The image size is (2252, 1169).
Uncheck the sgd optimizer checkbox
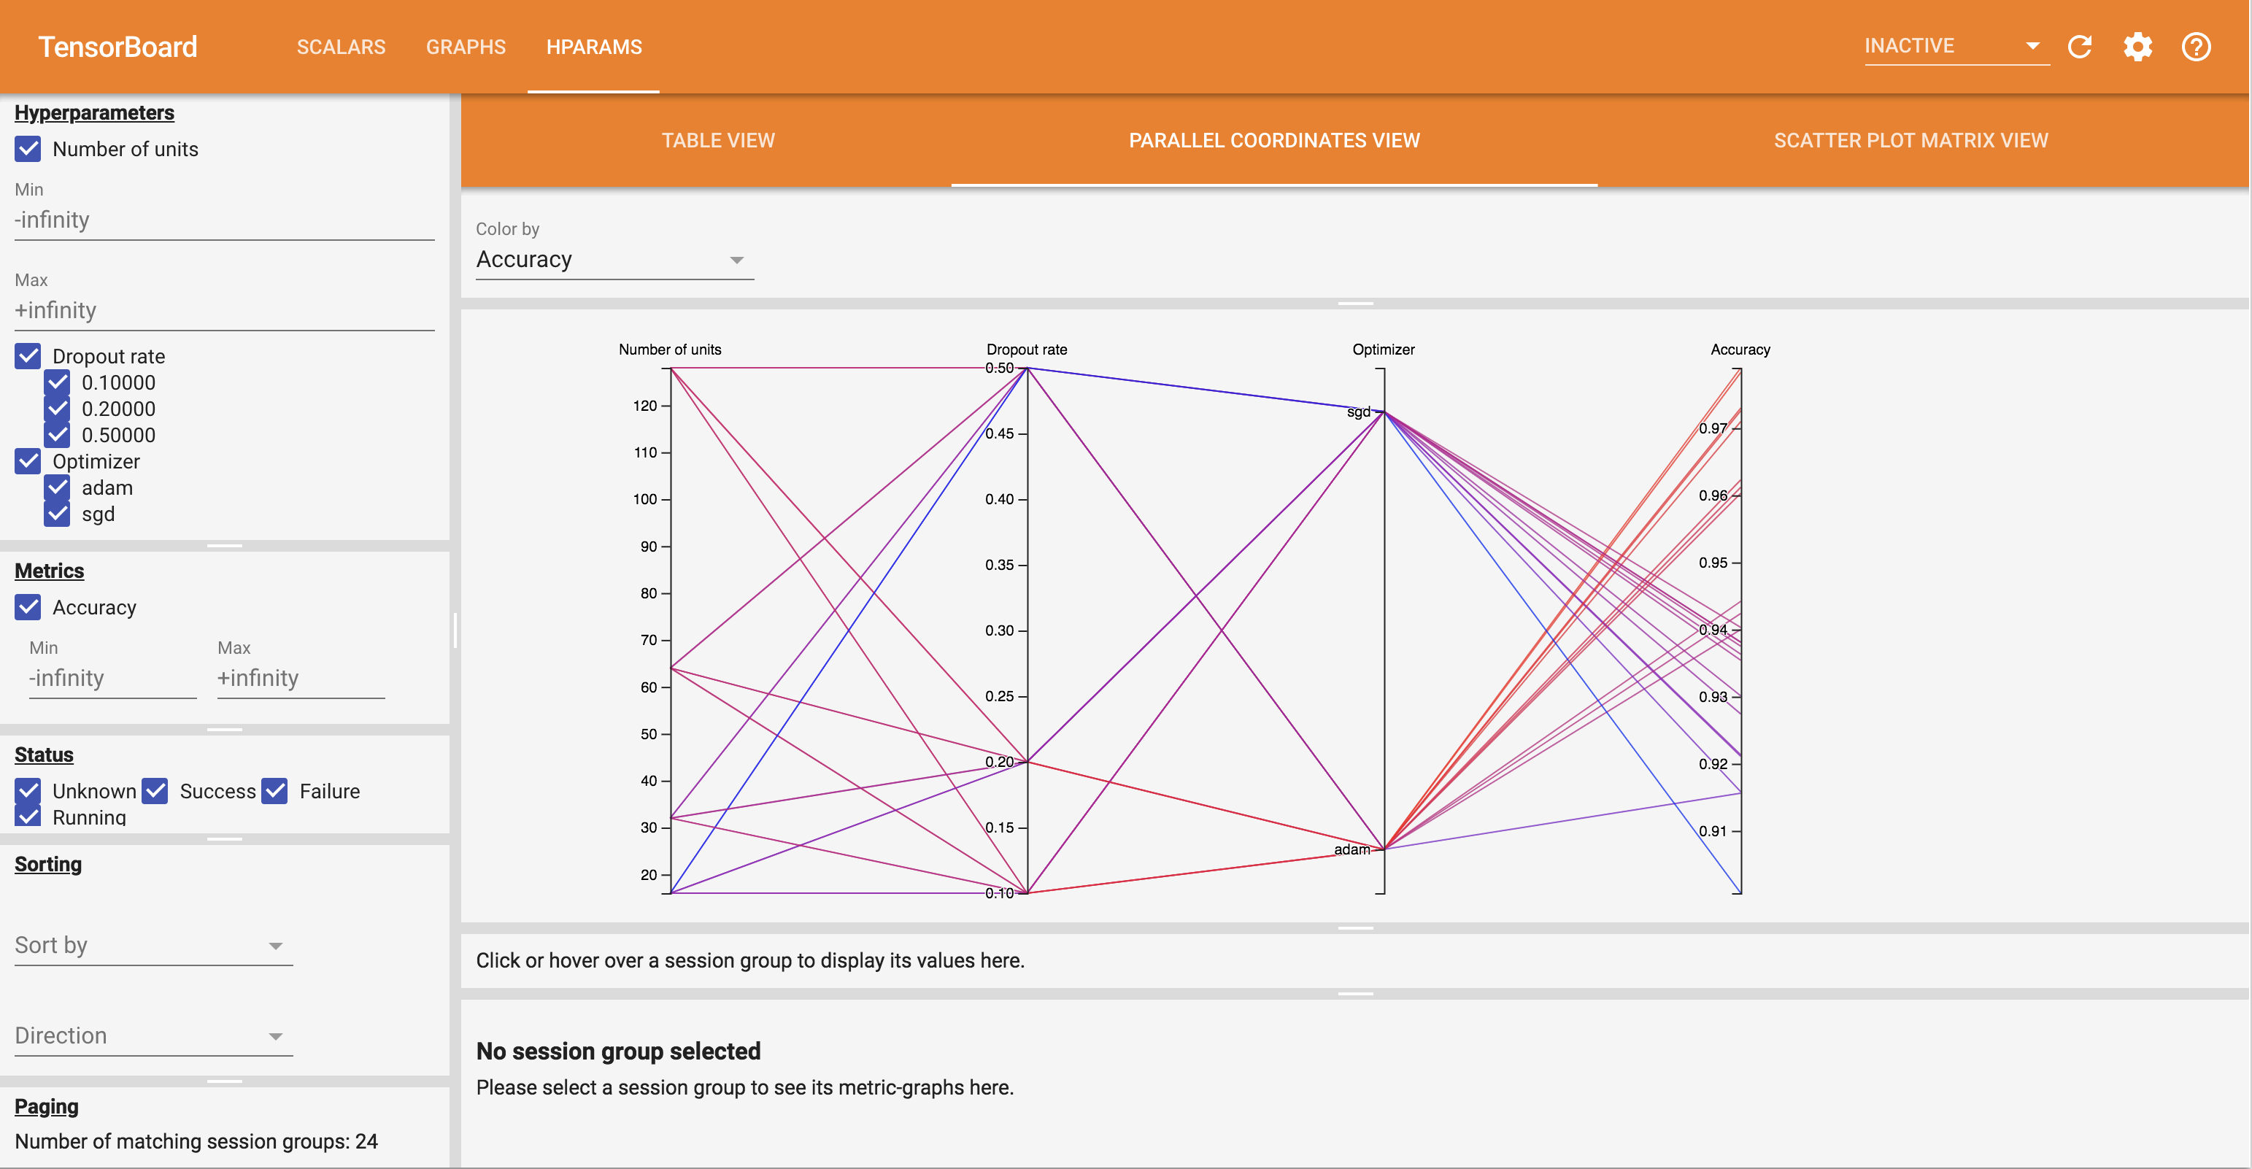coord(58,513)
